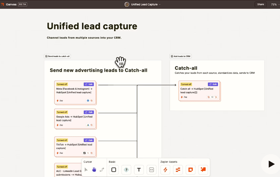This screenshot has width=280, height=177.
Task: Select the Meta (Facebook & Instagram) zap title
Action: coord(74,90)
